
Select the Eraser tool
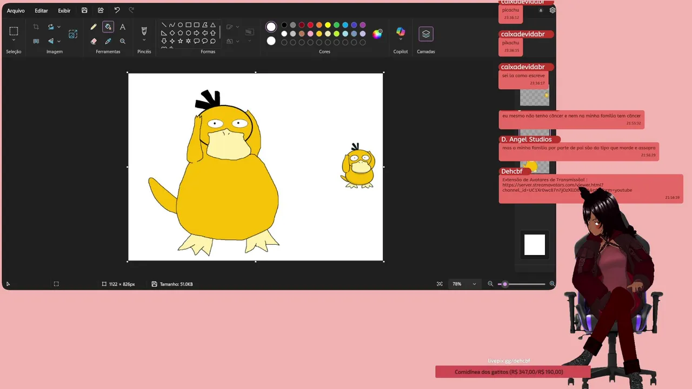tap(94, 41)
